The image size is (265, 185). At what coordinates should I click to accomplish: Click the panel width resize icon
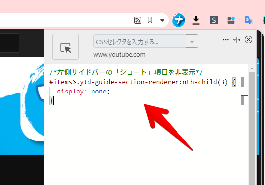point(237,40)
